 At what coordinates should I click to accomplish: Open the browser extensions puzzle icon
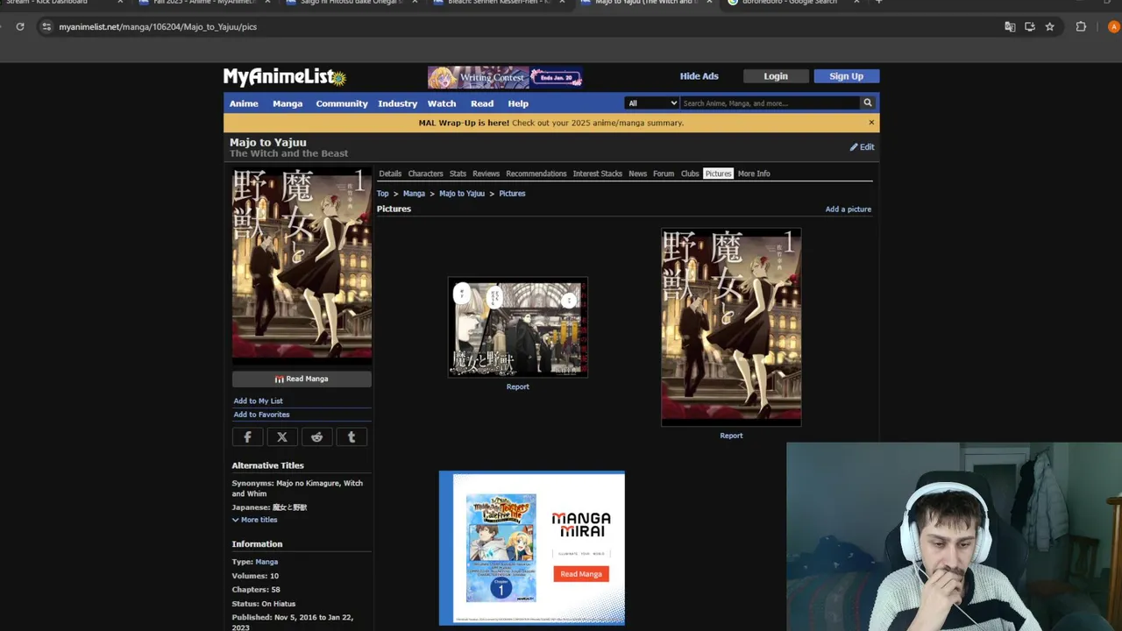(1081, 26)
